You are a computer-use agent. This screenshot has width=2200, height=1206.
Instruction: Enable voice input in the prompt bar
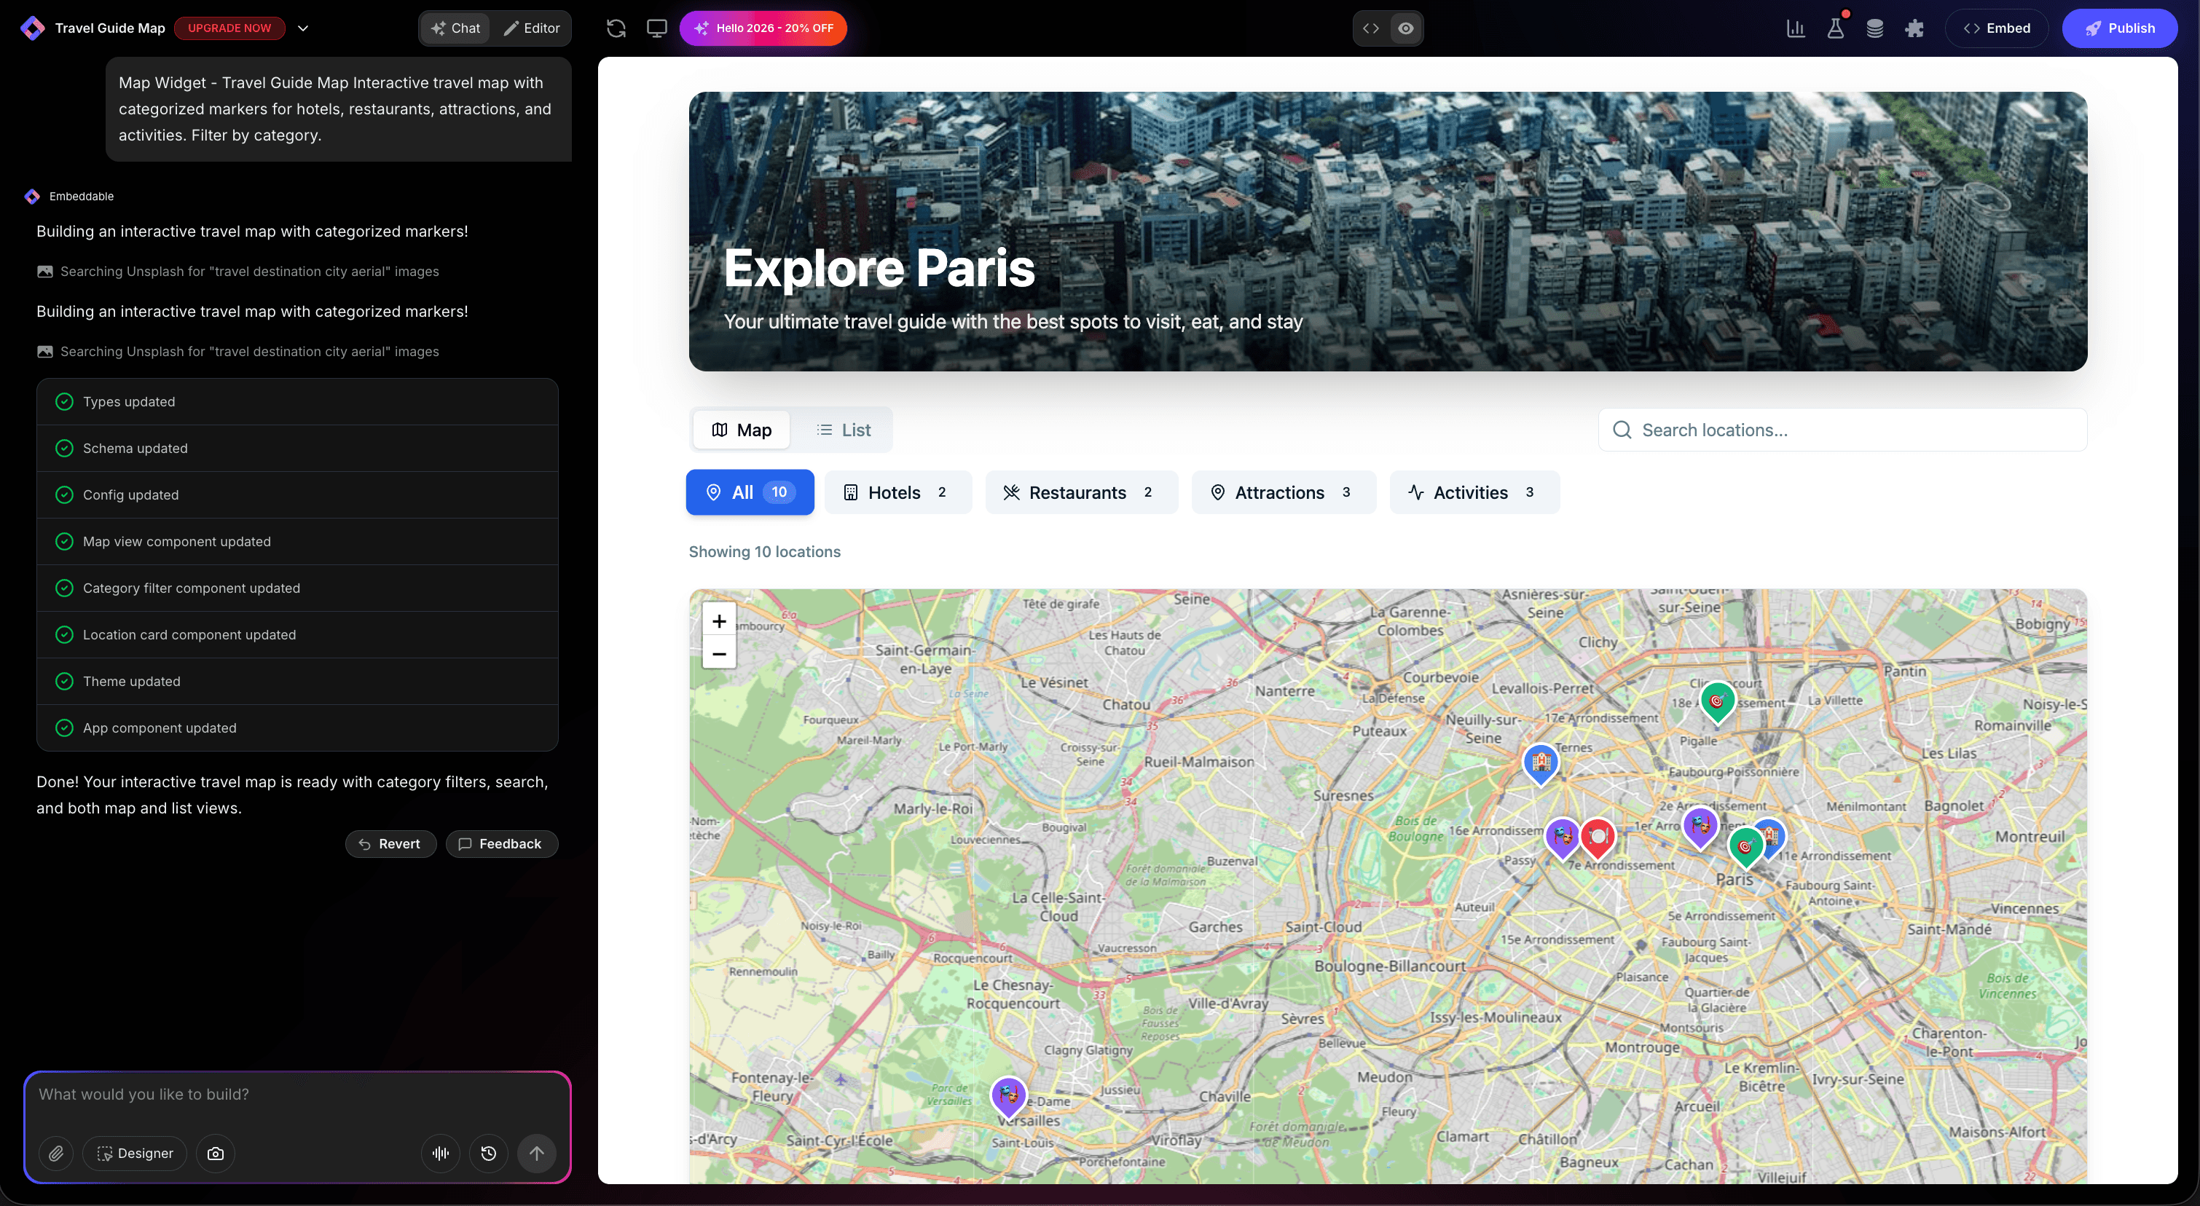[440, 1153]
